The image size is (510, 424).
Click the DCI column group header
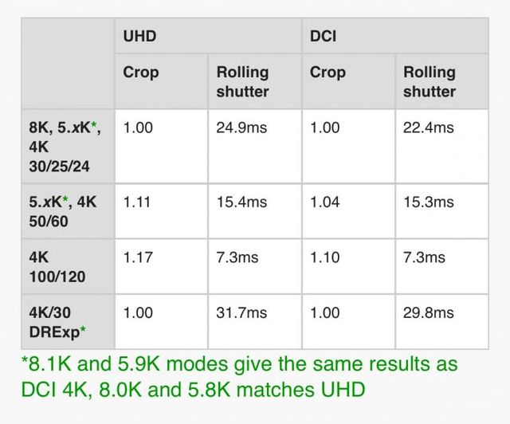tap(324, 37)
